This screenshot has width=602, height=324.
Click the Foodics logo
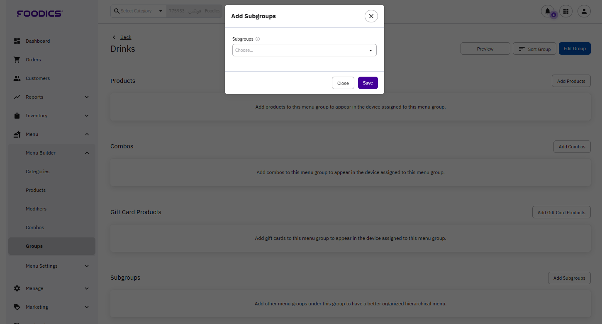tap(39, 14)
